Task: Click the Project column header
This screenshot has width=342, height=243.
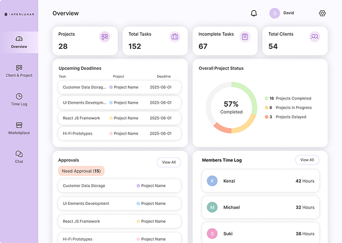Action: [x=119, y=76]
